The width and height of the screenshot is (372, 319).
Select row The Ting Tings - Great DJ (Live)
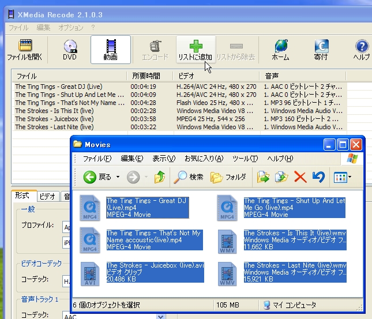(x=179, y=87)
